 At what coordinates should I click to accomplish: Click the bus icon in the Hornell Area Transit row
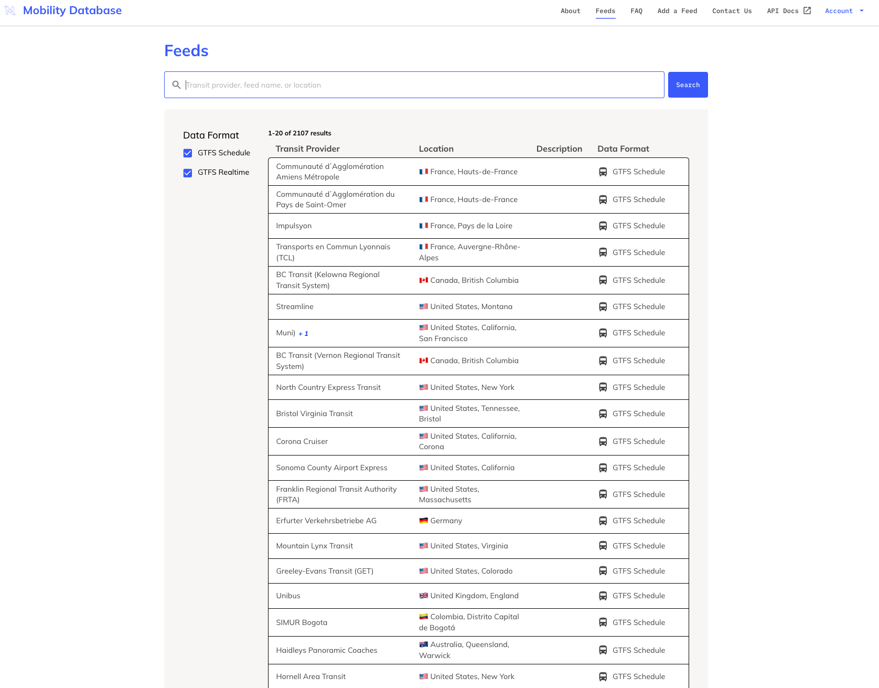pos(603,676)
